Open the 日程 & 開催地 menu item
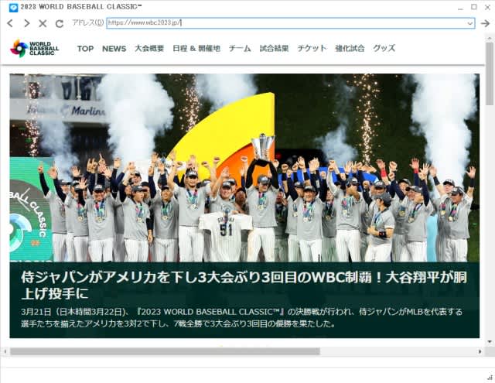Screen dimensions: 495x383 tap(196, 48)
